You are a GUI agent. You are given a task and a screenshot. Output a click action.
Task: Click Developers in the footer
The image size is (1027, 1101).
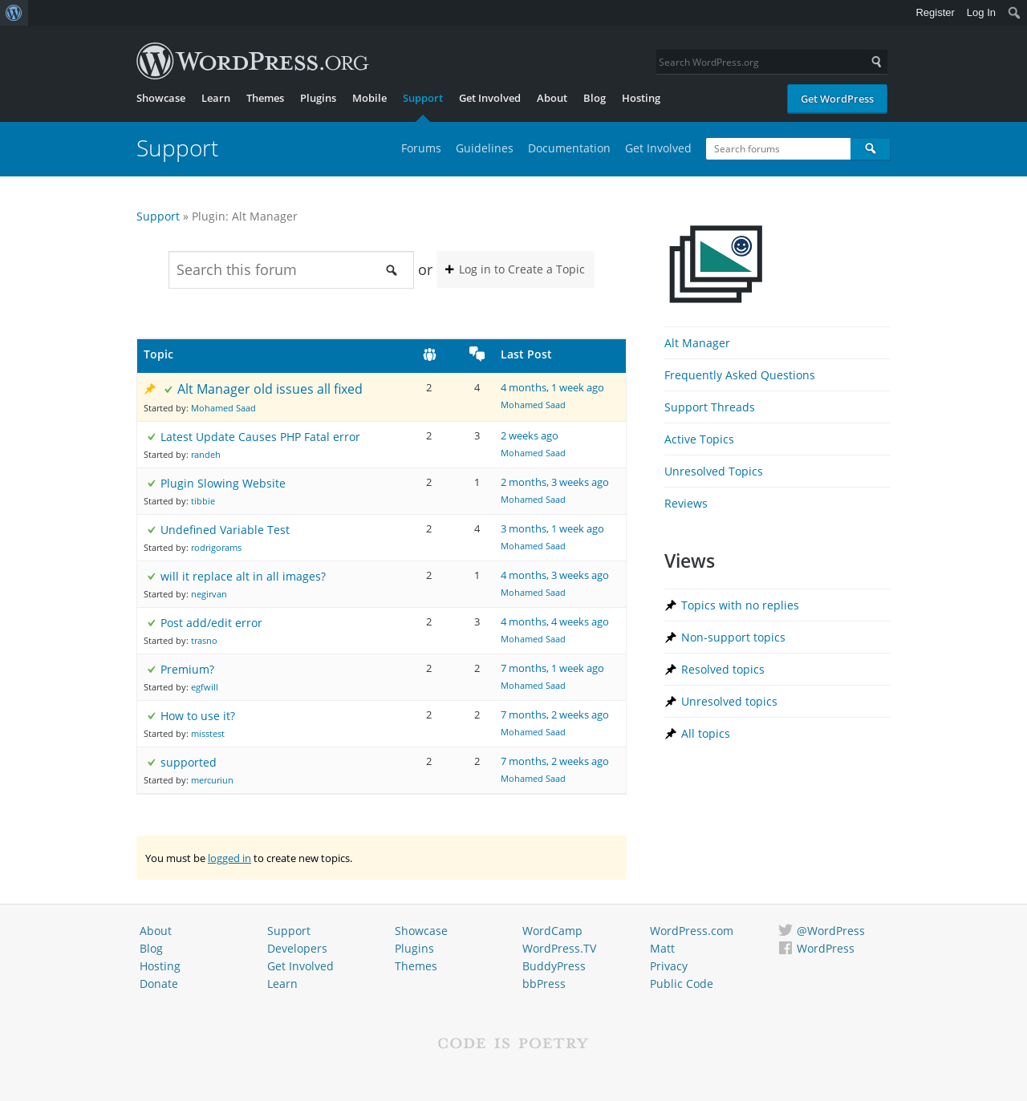coord(297,949)
